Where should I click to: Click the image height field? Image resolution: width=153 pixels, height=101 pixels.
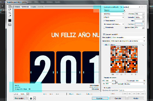(x=108, y=84)
